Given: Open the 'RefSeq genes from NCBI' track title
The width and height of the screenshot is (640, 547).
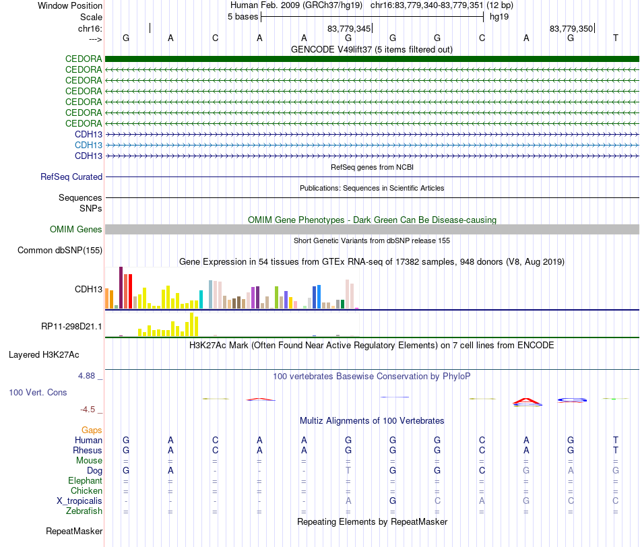Looking at the screenshot, I should (372, 167).
